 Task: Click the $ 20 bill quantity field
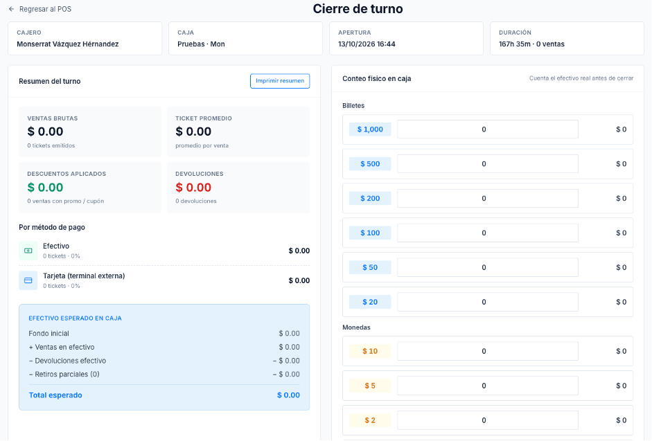(487, 302)
